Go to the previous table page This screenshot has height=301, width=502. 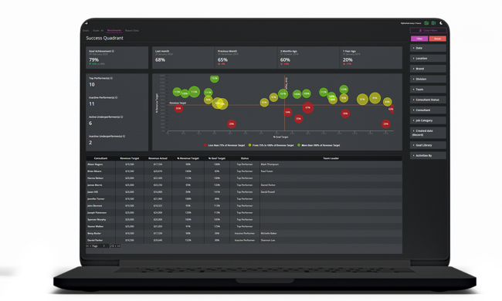90,246
